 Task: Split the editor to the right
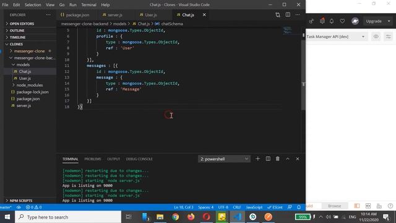[x=288, y=15]
